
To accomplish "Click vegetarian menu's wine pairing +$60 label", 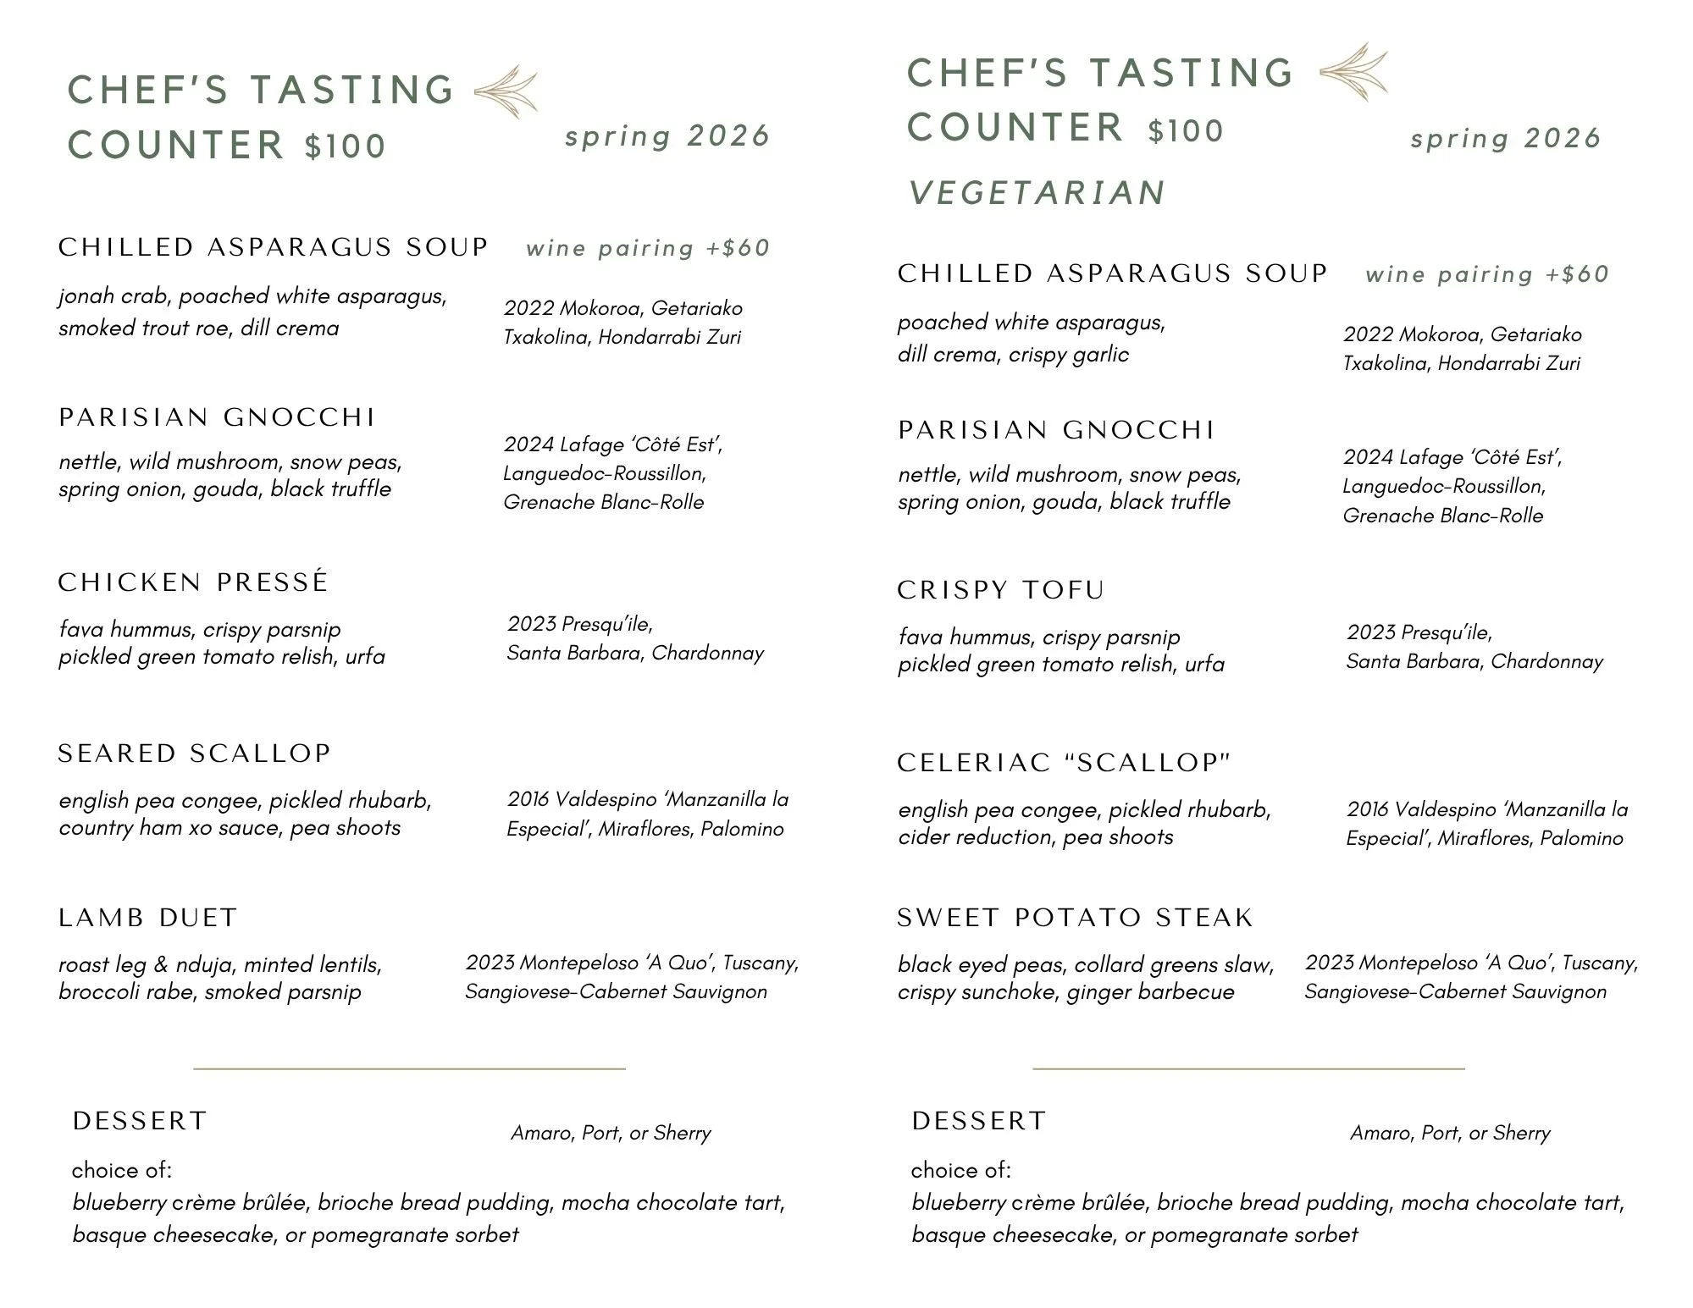I will click(1487, 274).
